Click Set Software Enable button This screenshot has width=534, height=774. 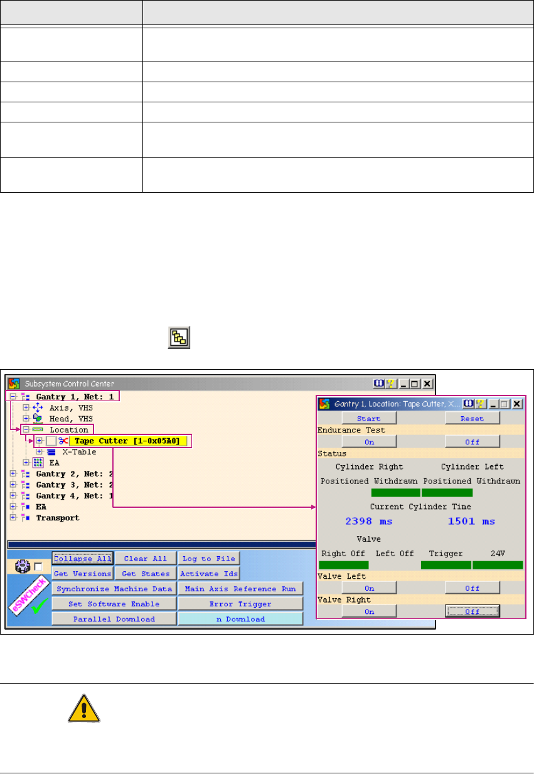[114, 604]
